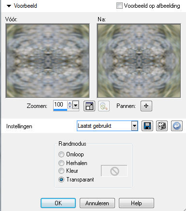Image resolution: width=186 pixels, height=211 pixels.
Task: Enable Voorbeeld op afbeelding checkbox
Action: (119, 6)
